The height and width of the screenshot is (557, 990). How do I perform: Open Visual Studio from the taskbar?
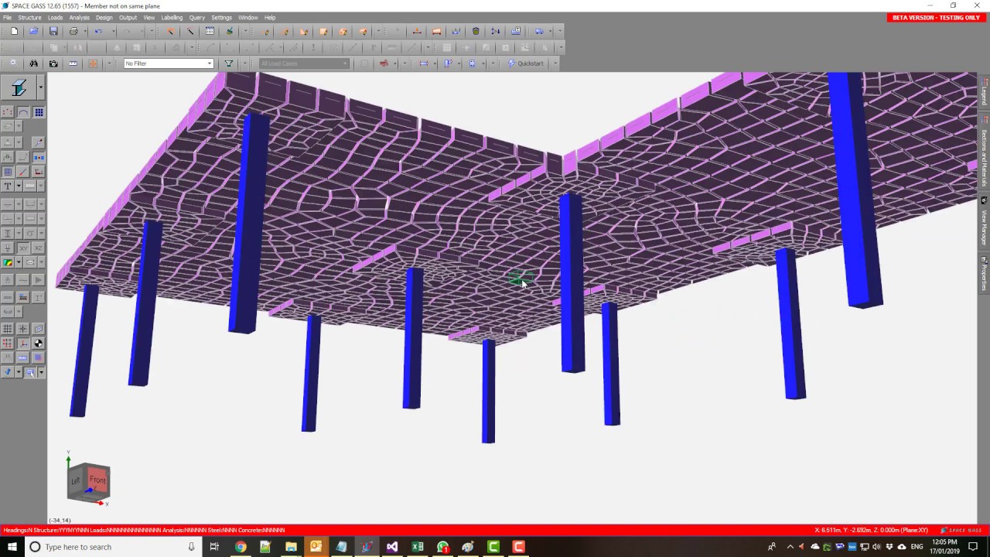(392, 547)
